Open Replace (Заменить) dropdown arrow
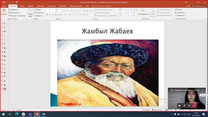 coord(186,12)
